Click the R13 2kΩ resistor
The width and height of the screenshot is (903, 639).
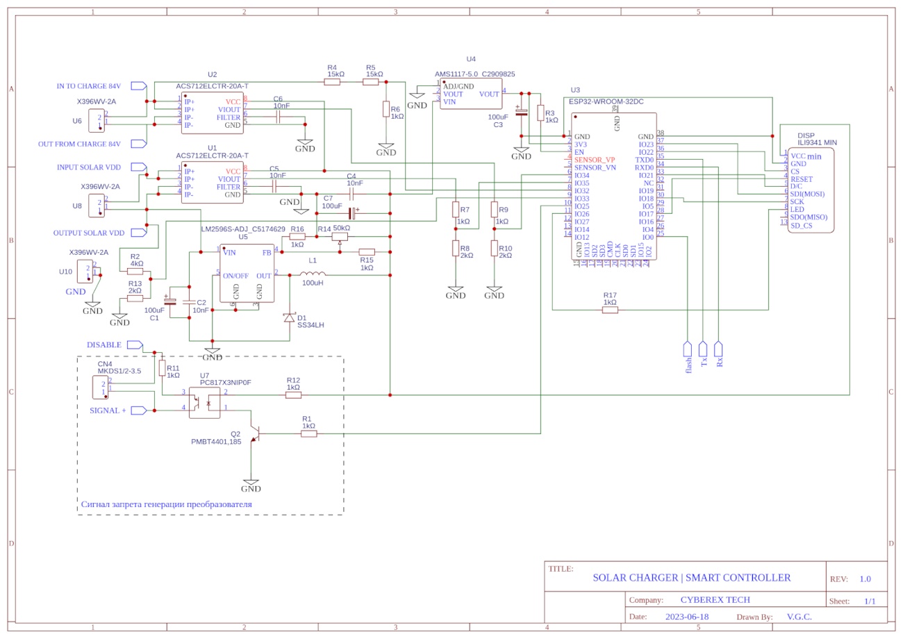coord(135,298)
